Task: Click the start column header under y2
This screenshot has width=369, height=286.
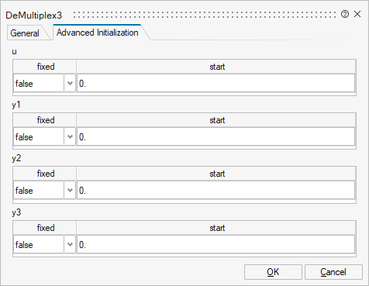Action: click(216, 174)
